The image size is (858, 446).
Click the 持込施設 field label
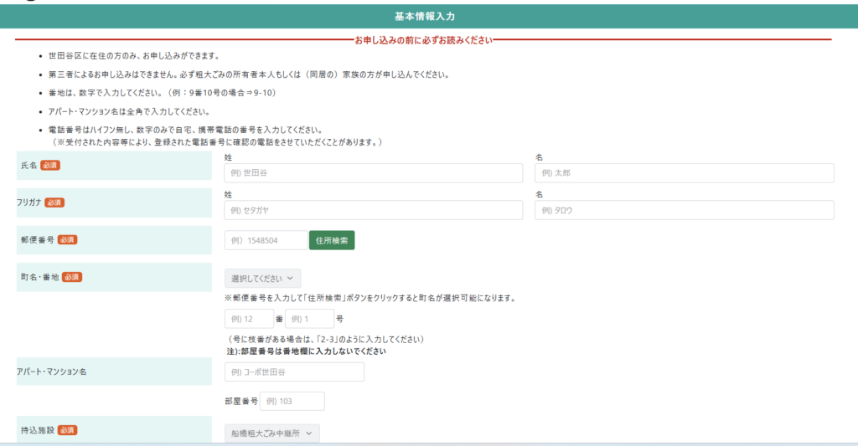35,430
